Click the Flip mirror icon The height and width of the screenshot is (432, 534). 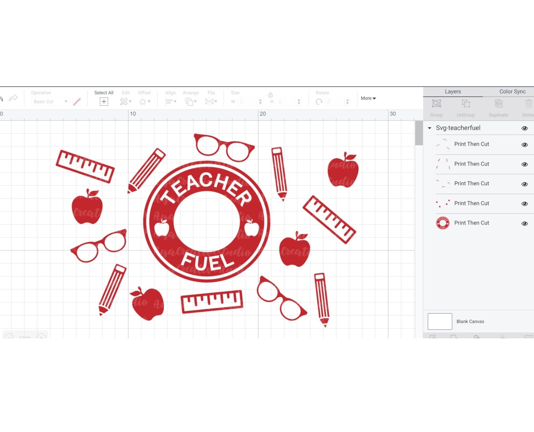[x=209, y=101]
